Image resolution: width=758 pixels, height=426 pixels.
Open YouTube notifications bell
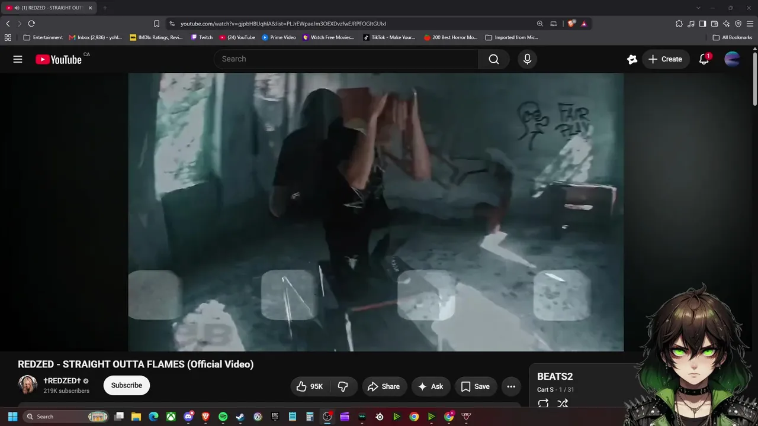704,59
